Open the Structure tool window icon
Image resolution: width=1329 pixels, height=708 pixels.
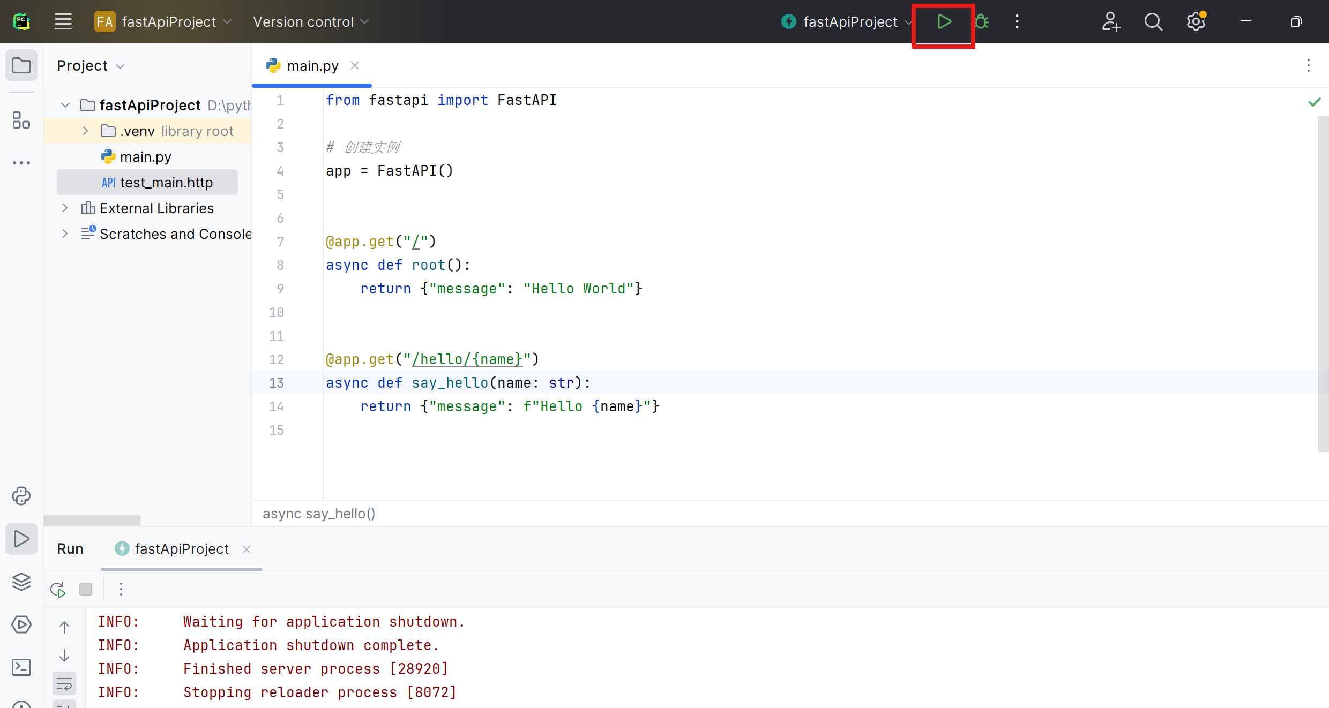click(x=21, y=120)
